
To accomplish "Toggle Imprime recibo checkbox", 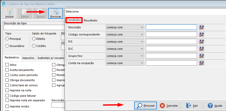I will pyautogui.click(x=7, y=106).
